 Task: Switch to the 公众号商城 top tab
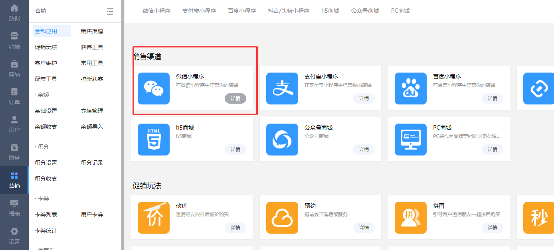[365, 11]
